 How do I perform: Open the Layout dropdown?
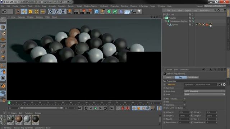[x=215, y=6]
